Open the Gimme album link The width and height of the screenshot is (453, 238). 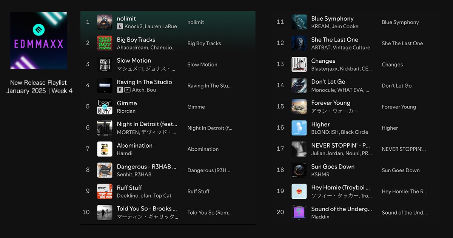tap(196, 107)
